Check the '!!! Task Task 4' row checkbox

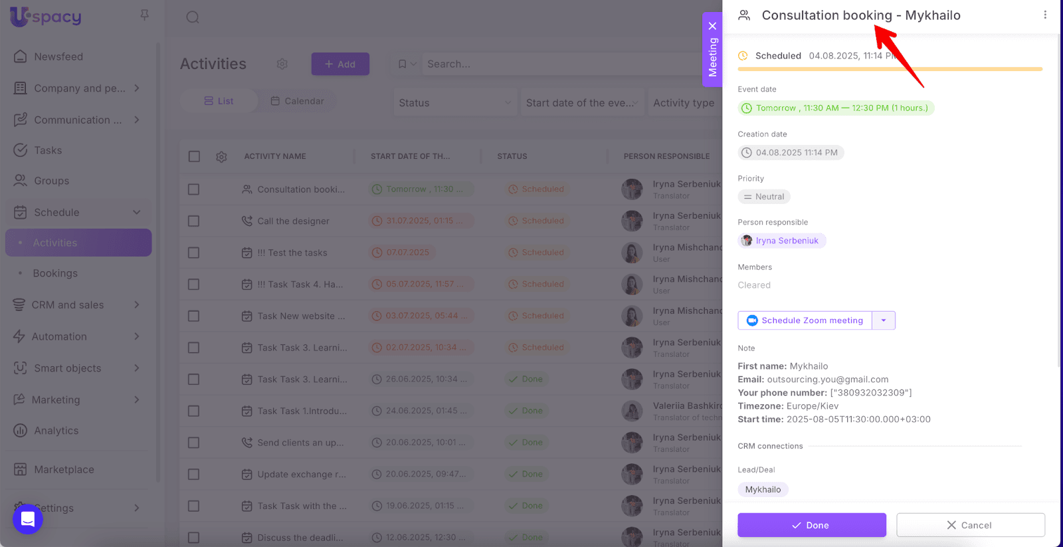194,284
